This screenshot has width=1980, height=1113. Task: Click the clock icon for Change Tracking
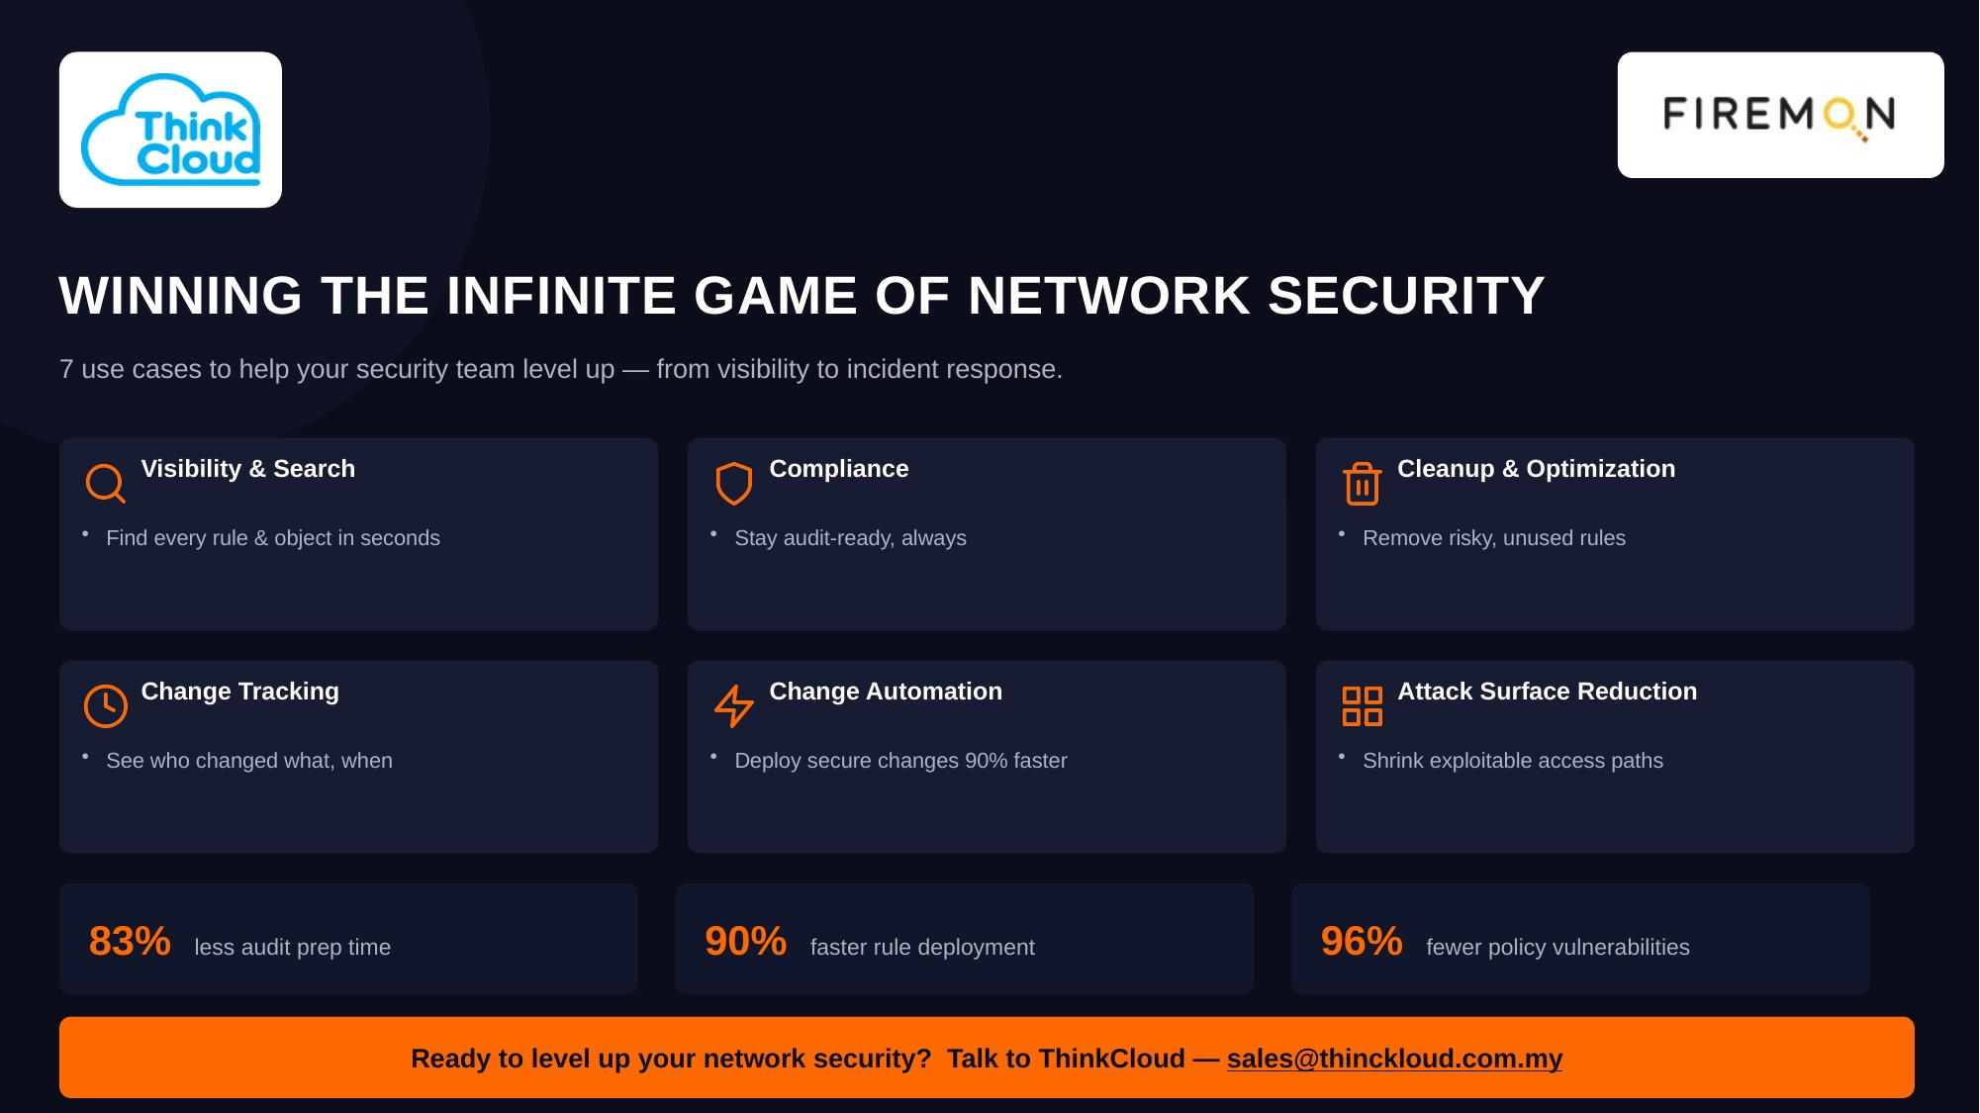[105, 705]
